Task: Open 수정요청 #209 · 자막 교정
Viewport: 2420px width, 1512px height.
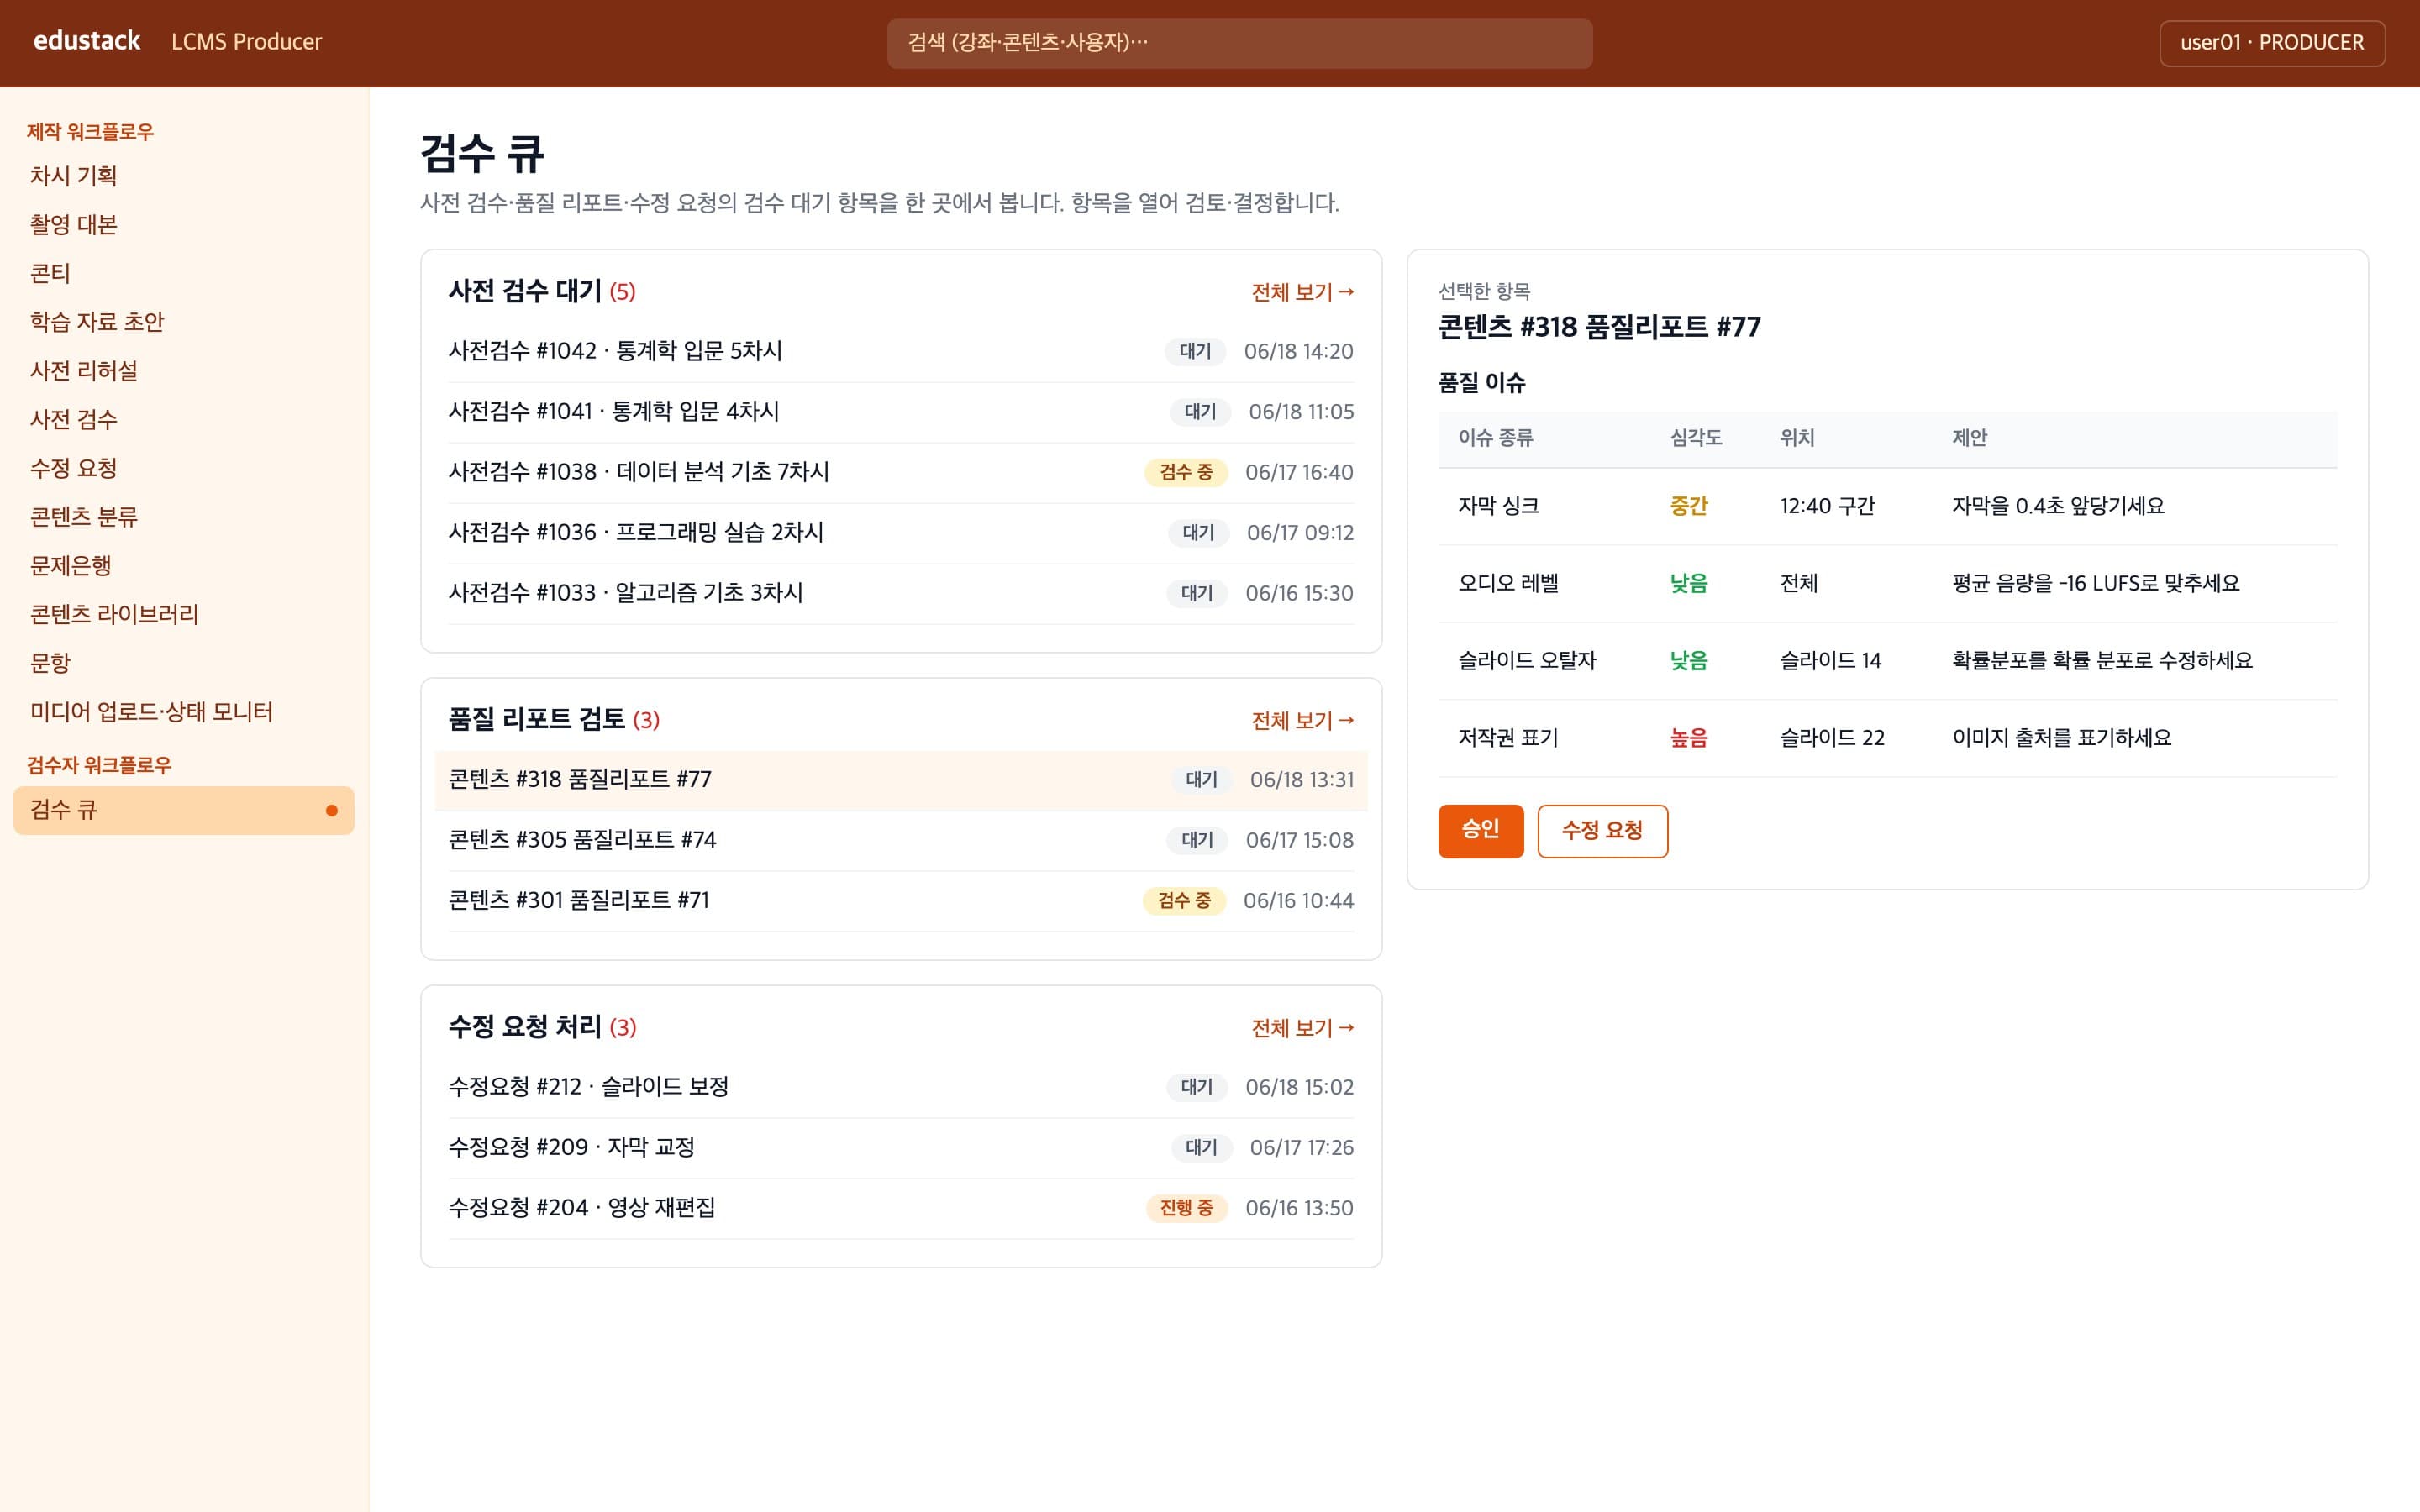Action: pyautogui.click(x=901, y=1148)
